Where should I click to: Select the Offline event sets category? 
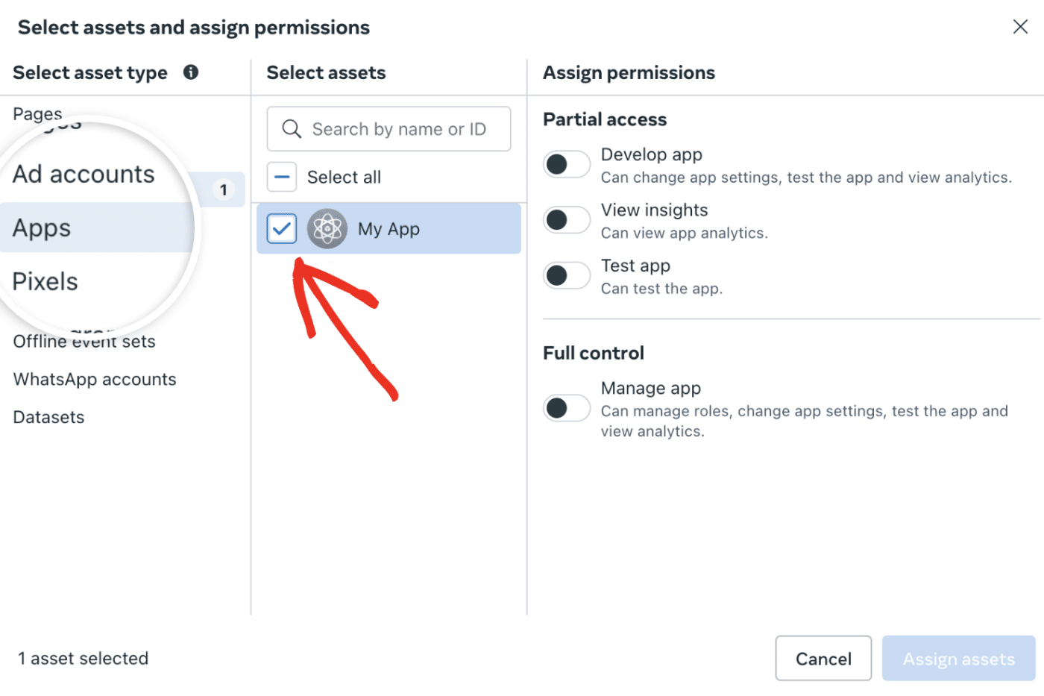coord(84,341)
